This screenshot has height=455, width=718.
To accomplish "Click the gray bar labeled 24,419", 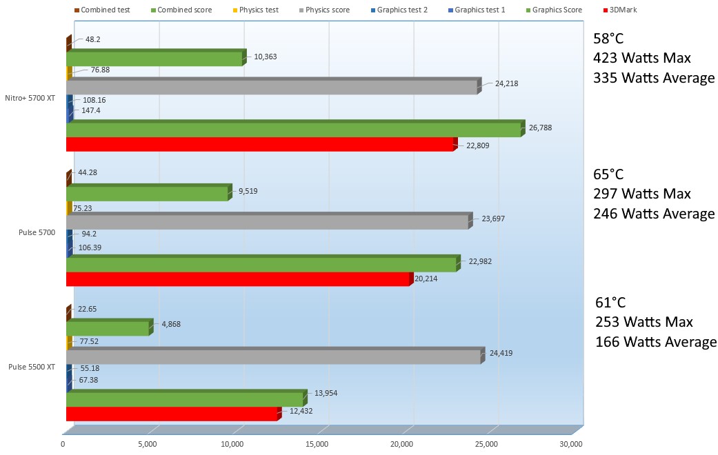I will pyautogui.click(x=273, y=358).
